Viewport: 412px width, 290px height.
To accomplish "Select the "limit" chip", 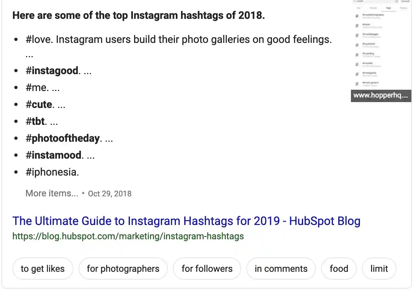I will [379, 269].
